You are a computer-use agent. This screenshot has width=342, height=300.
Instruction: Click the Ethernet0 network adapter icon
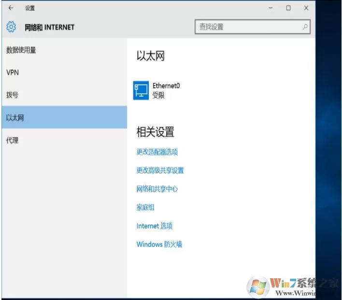[141, 90]
